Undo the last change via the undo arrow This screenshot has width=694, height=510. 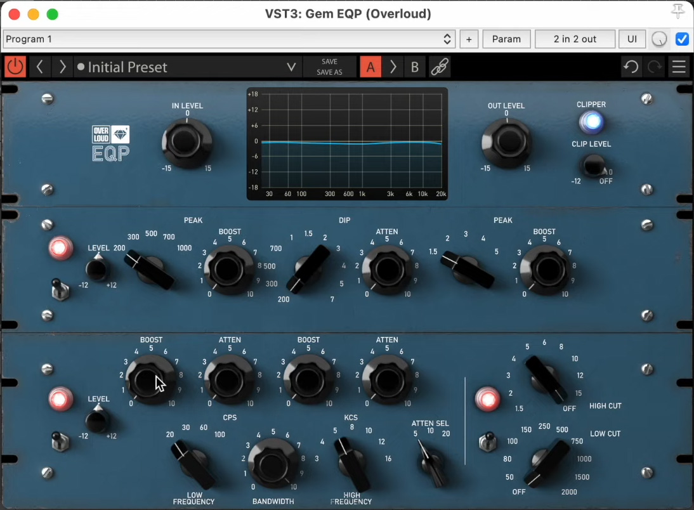point(631,67)
